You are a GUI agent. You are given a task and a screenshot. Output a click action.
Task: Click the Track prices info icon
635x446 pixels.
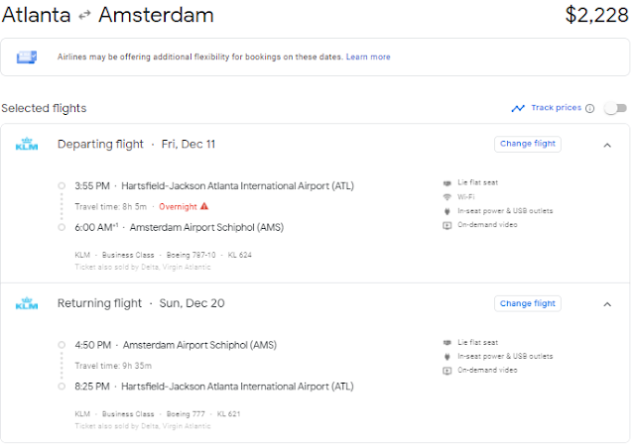[590, 108]
